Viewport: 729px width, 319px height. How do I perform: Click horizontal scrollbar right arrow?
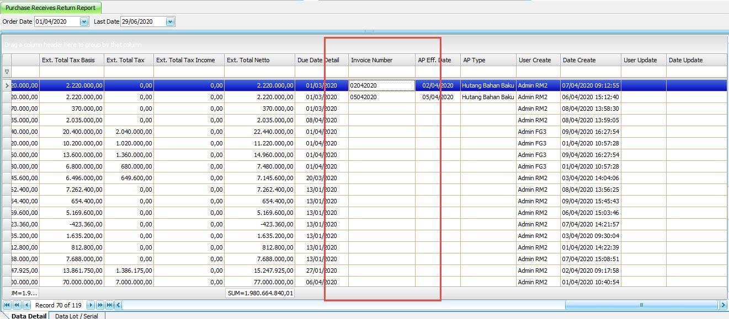click(723, 305)
